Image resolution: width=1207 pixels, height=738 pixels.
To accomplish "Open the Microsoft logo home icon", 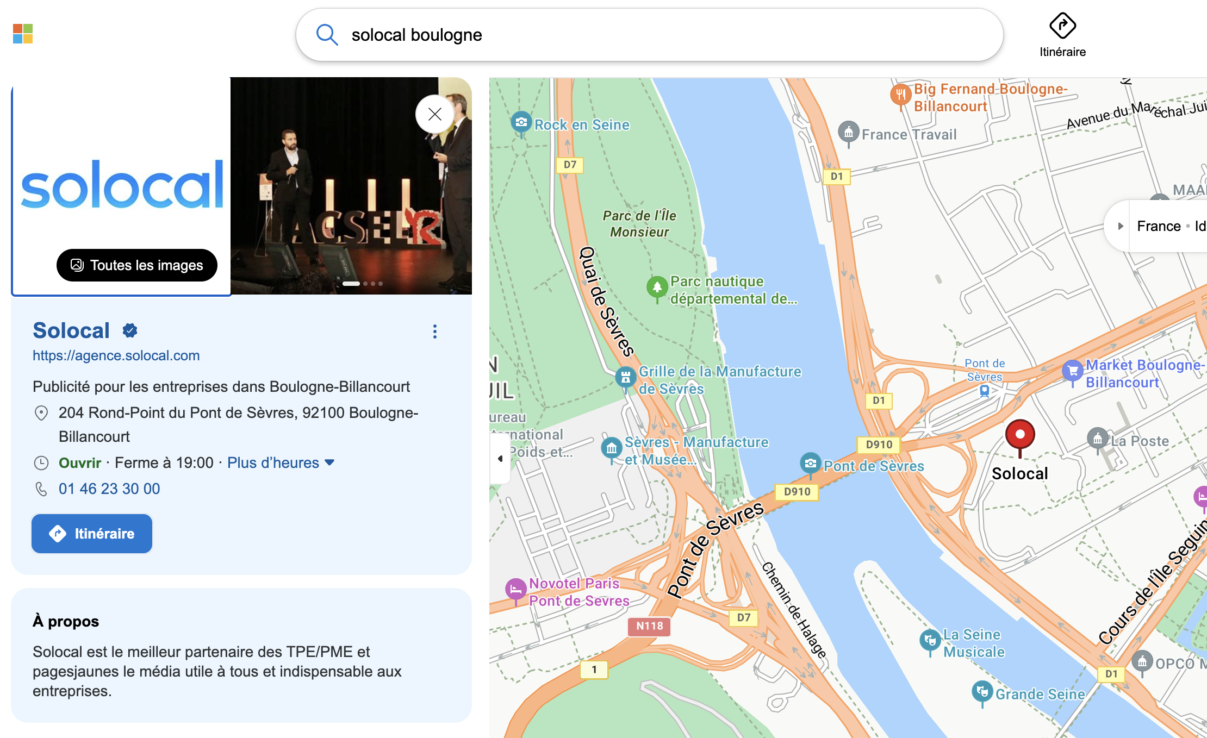I will 23,34.
